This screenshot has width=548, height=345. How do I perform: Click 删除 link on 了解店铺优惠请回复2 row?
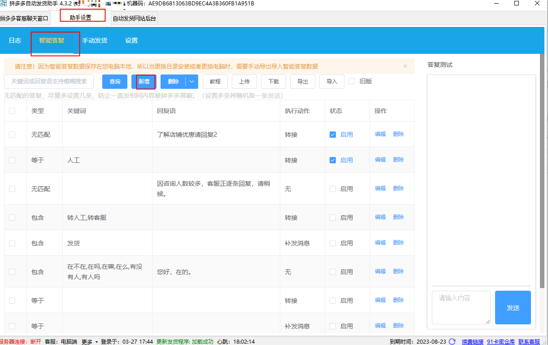click(398, 134)
